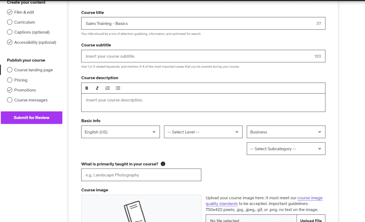Select the Course landing page step circle
Image resolution: width=365 pixels, height=222 pixels.
pos(10,70)
